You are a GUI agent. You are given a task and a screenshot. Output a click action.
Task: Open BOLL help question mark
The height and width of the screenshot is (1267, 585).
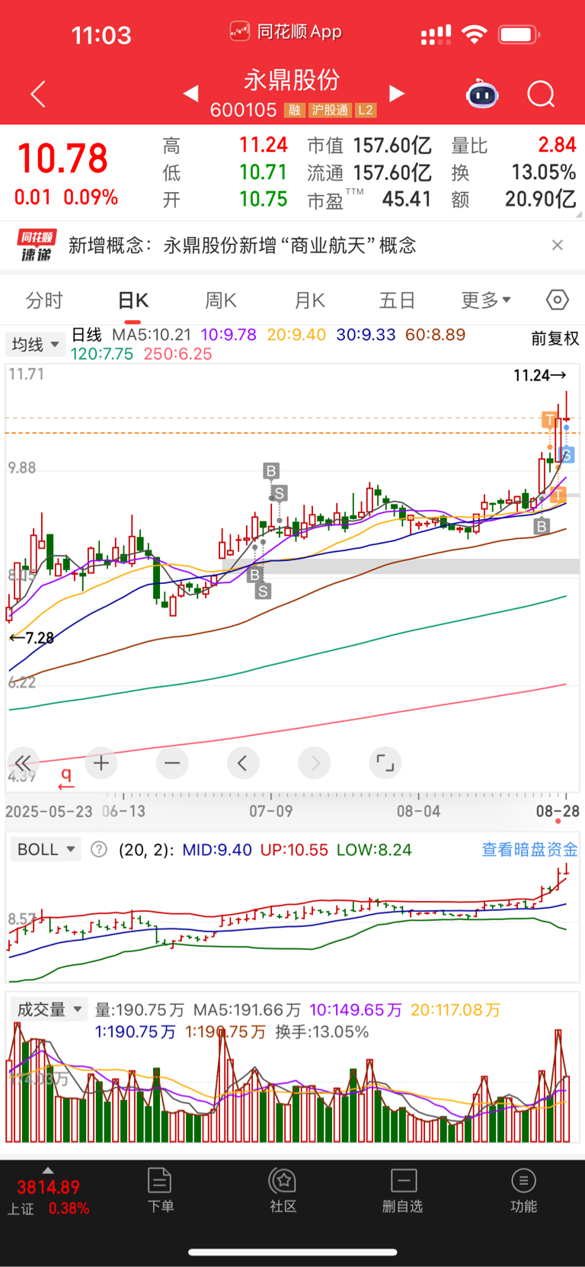99,849
